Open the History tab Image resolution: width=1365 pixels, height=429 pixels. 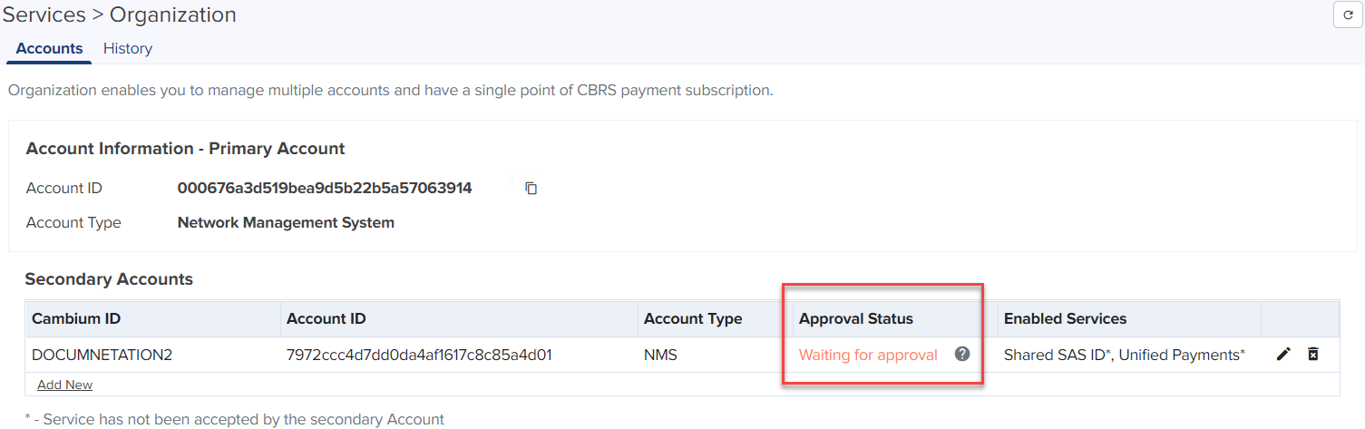tap(128, 49)
